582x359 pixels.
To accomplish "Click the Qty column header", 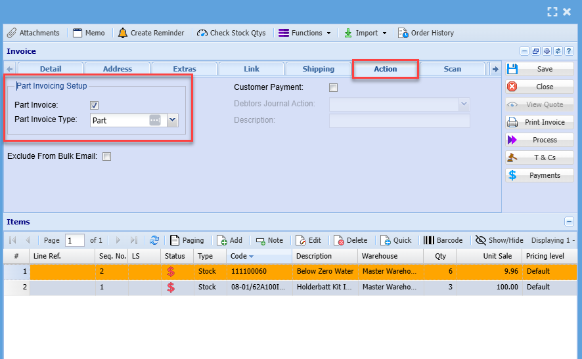I will 440,256.
